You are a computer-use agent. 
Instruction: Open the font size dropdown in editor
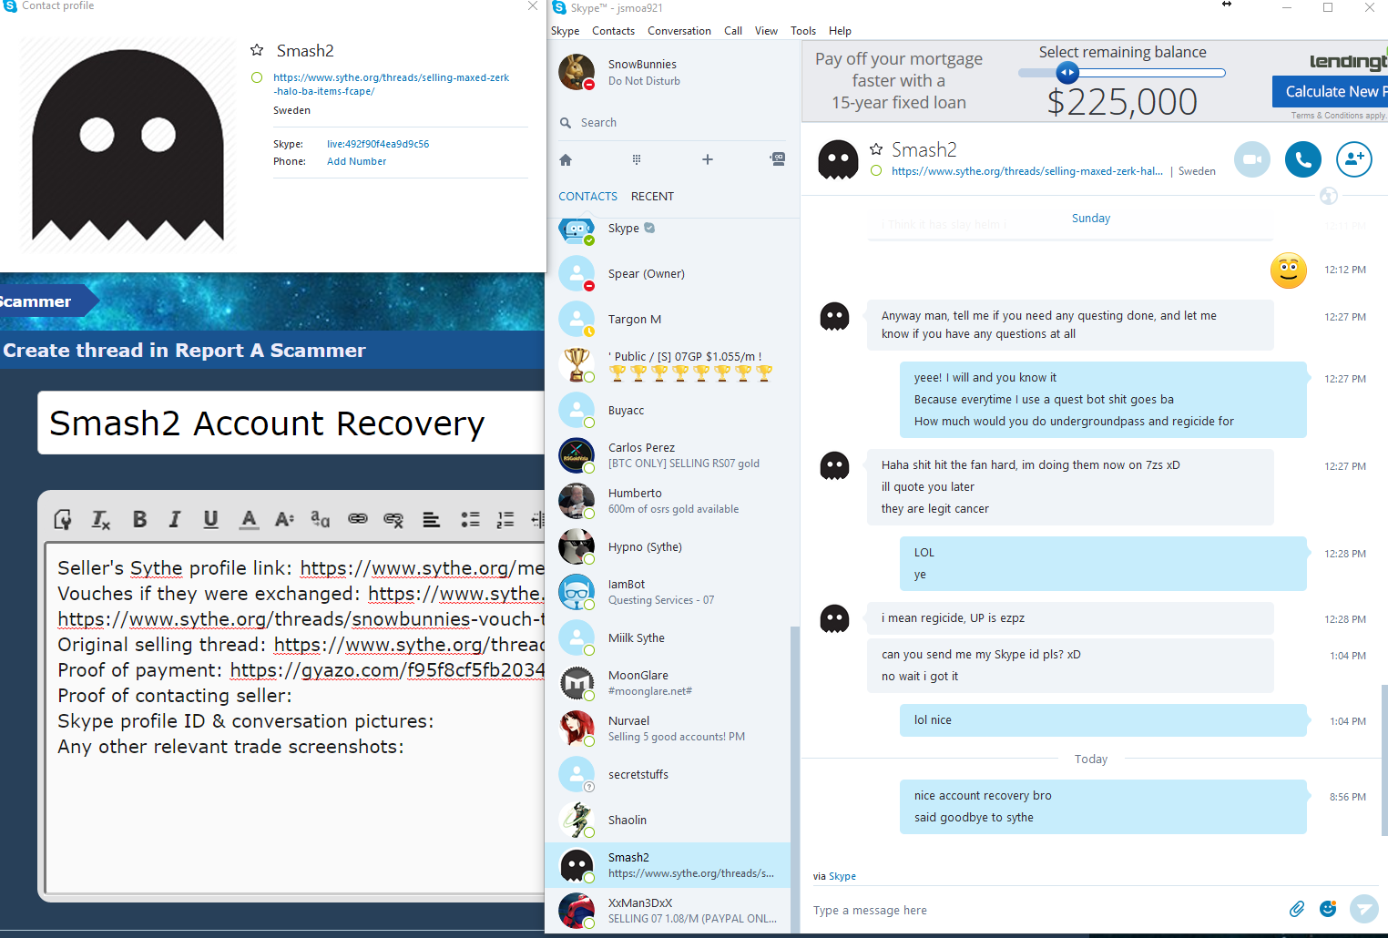point(284,519)
